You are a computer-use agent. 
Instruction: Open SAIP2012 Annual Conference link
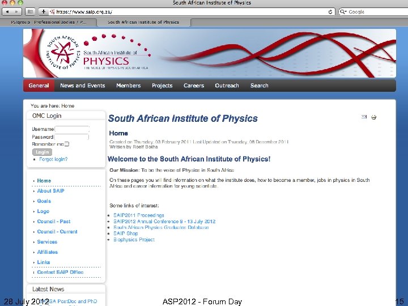point(164,222)
